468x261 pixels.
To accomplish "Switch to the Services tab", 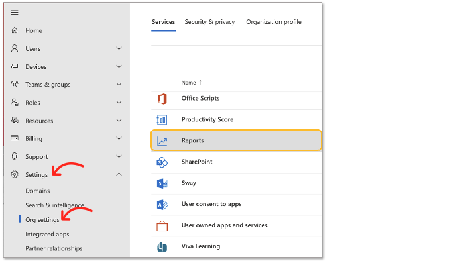I will pyautogui.click(x=163, y=22).
